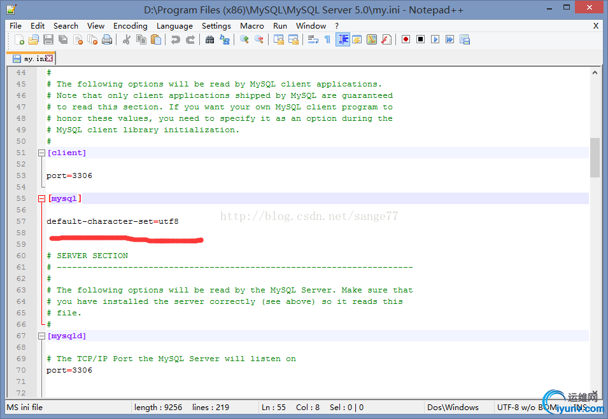This screenshot has height=419, width=608.
Task: Zoom out using the magnifier minus icon
Action: pyautogui.click(x=259, y=39)
